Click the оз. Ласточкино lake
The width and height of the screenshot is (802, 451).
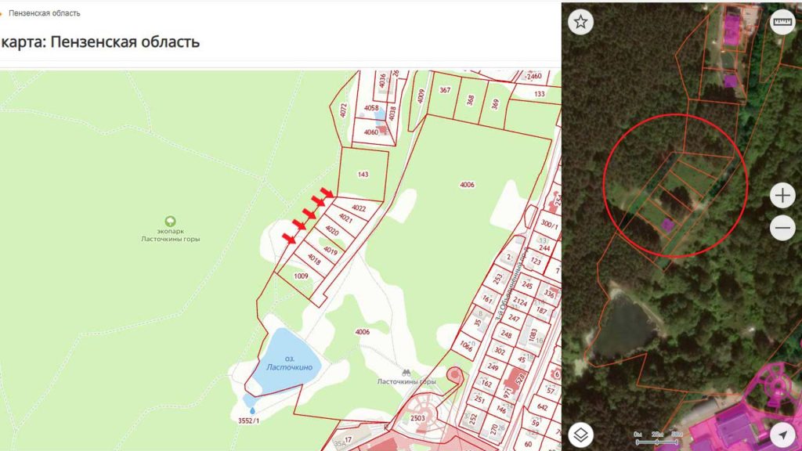point(290,362)
